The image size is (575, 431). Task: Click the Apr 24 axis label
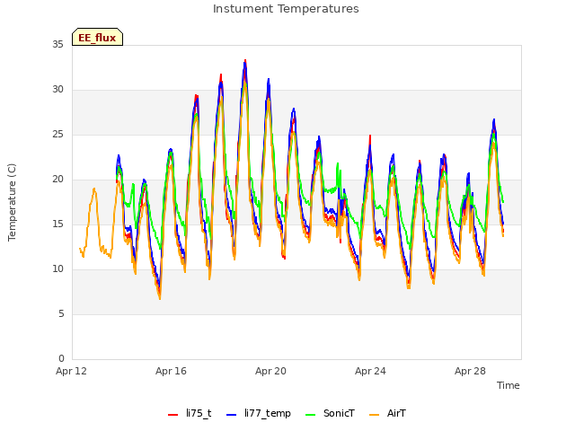370,371
